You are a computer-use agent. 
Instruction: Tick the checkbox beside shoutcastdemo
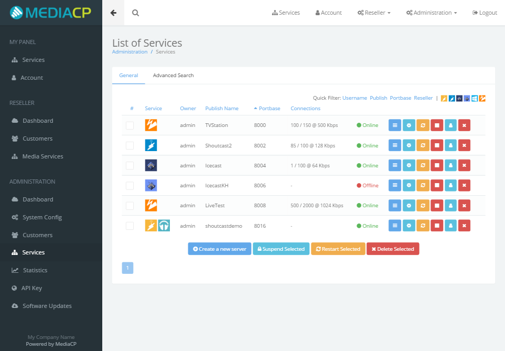[130, 226]
